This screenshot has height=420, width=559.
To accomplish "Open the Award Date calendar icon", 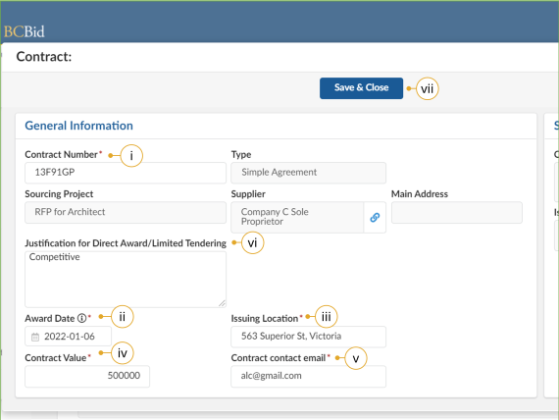I will pyautogui.click(x=35, y=337).
